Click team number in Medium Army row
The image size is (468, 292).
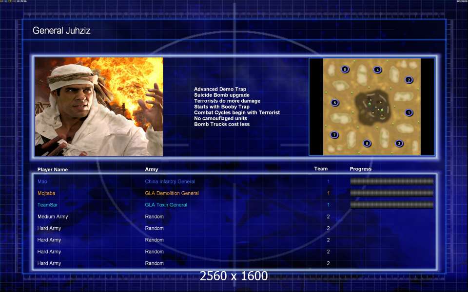tap(328, 217)
